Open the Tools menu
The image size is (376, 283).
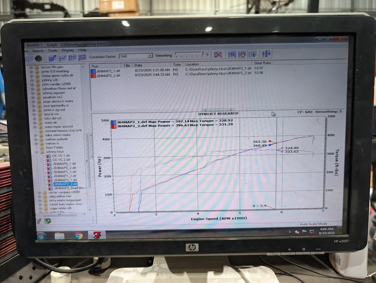pyautogui.click(x=53, y=51)
